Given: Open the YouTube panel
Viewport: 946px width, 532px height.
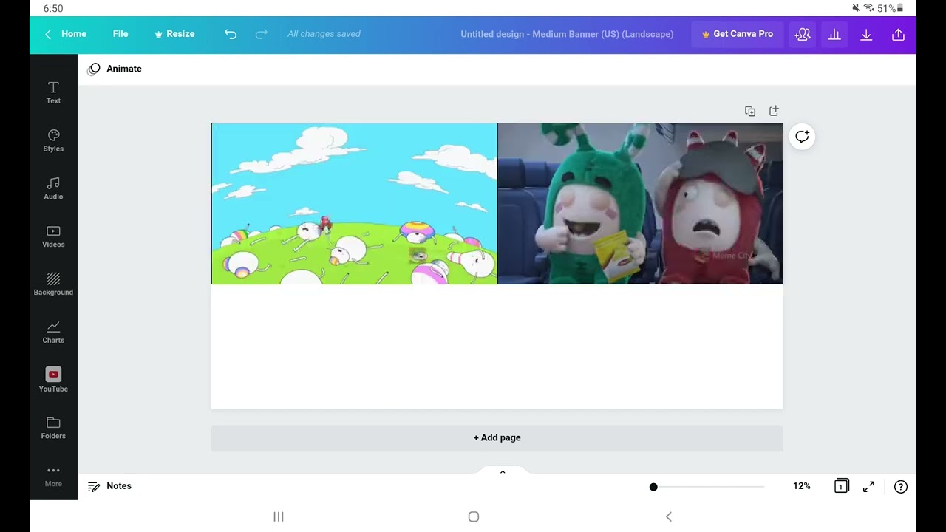Looking at the screenshot, I should (53, 380).
